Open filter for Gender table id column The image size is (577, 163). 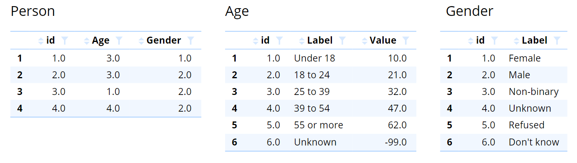coord(494,40)
